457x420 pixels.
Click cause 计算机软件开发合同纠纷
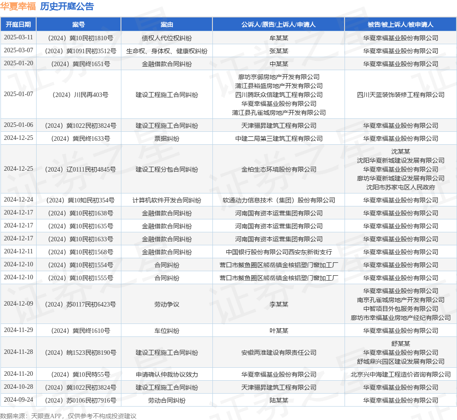(x=167, y=200)
